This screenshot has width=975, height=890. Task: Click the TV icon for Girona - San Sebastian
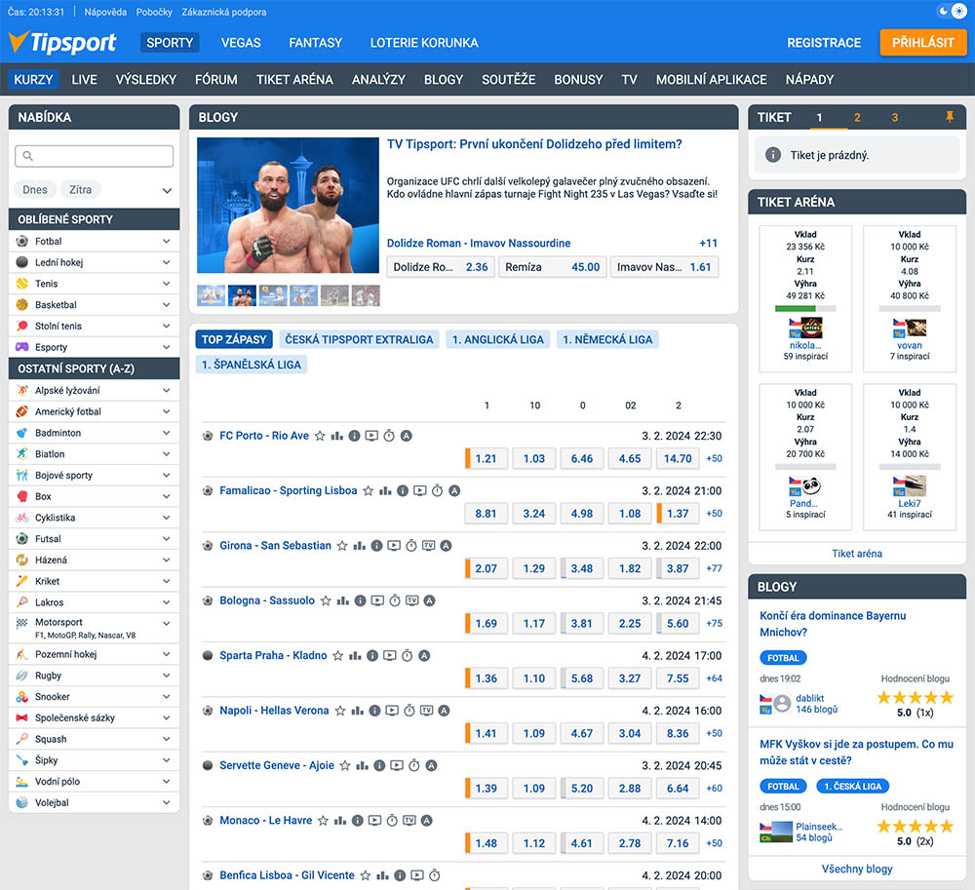click(x=428, y=546)
